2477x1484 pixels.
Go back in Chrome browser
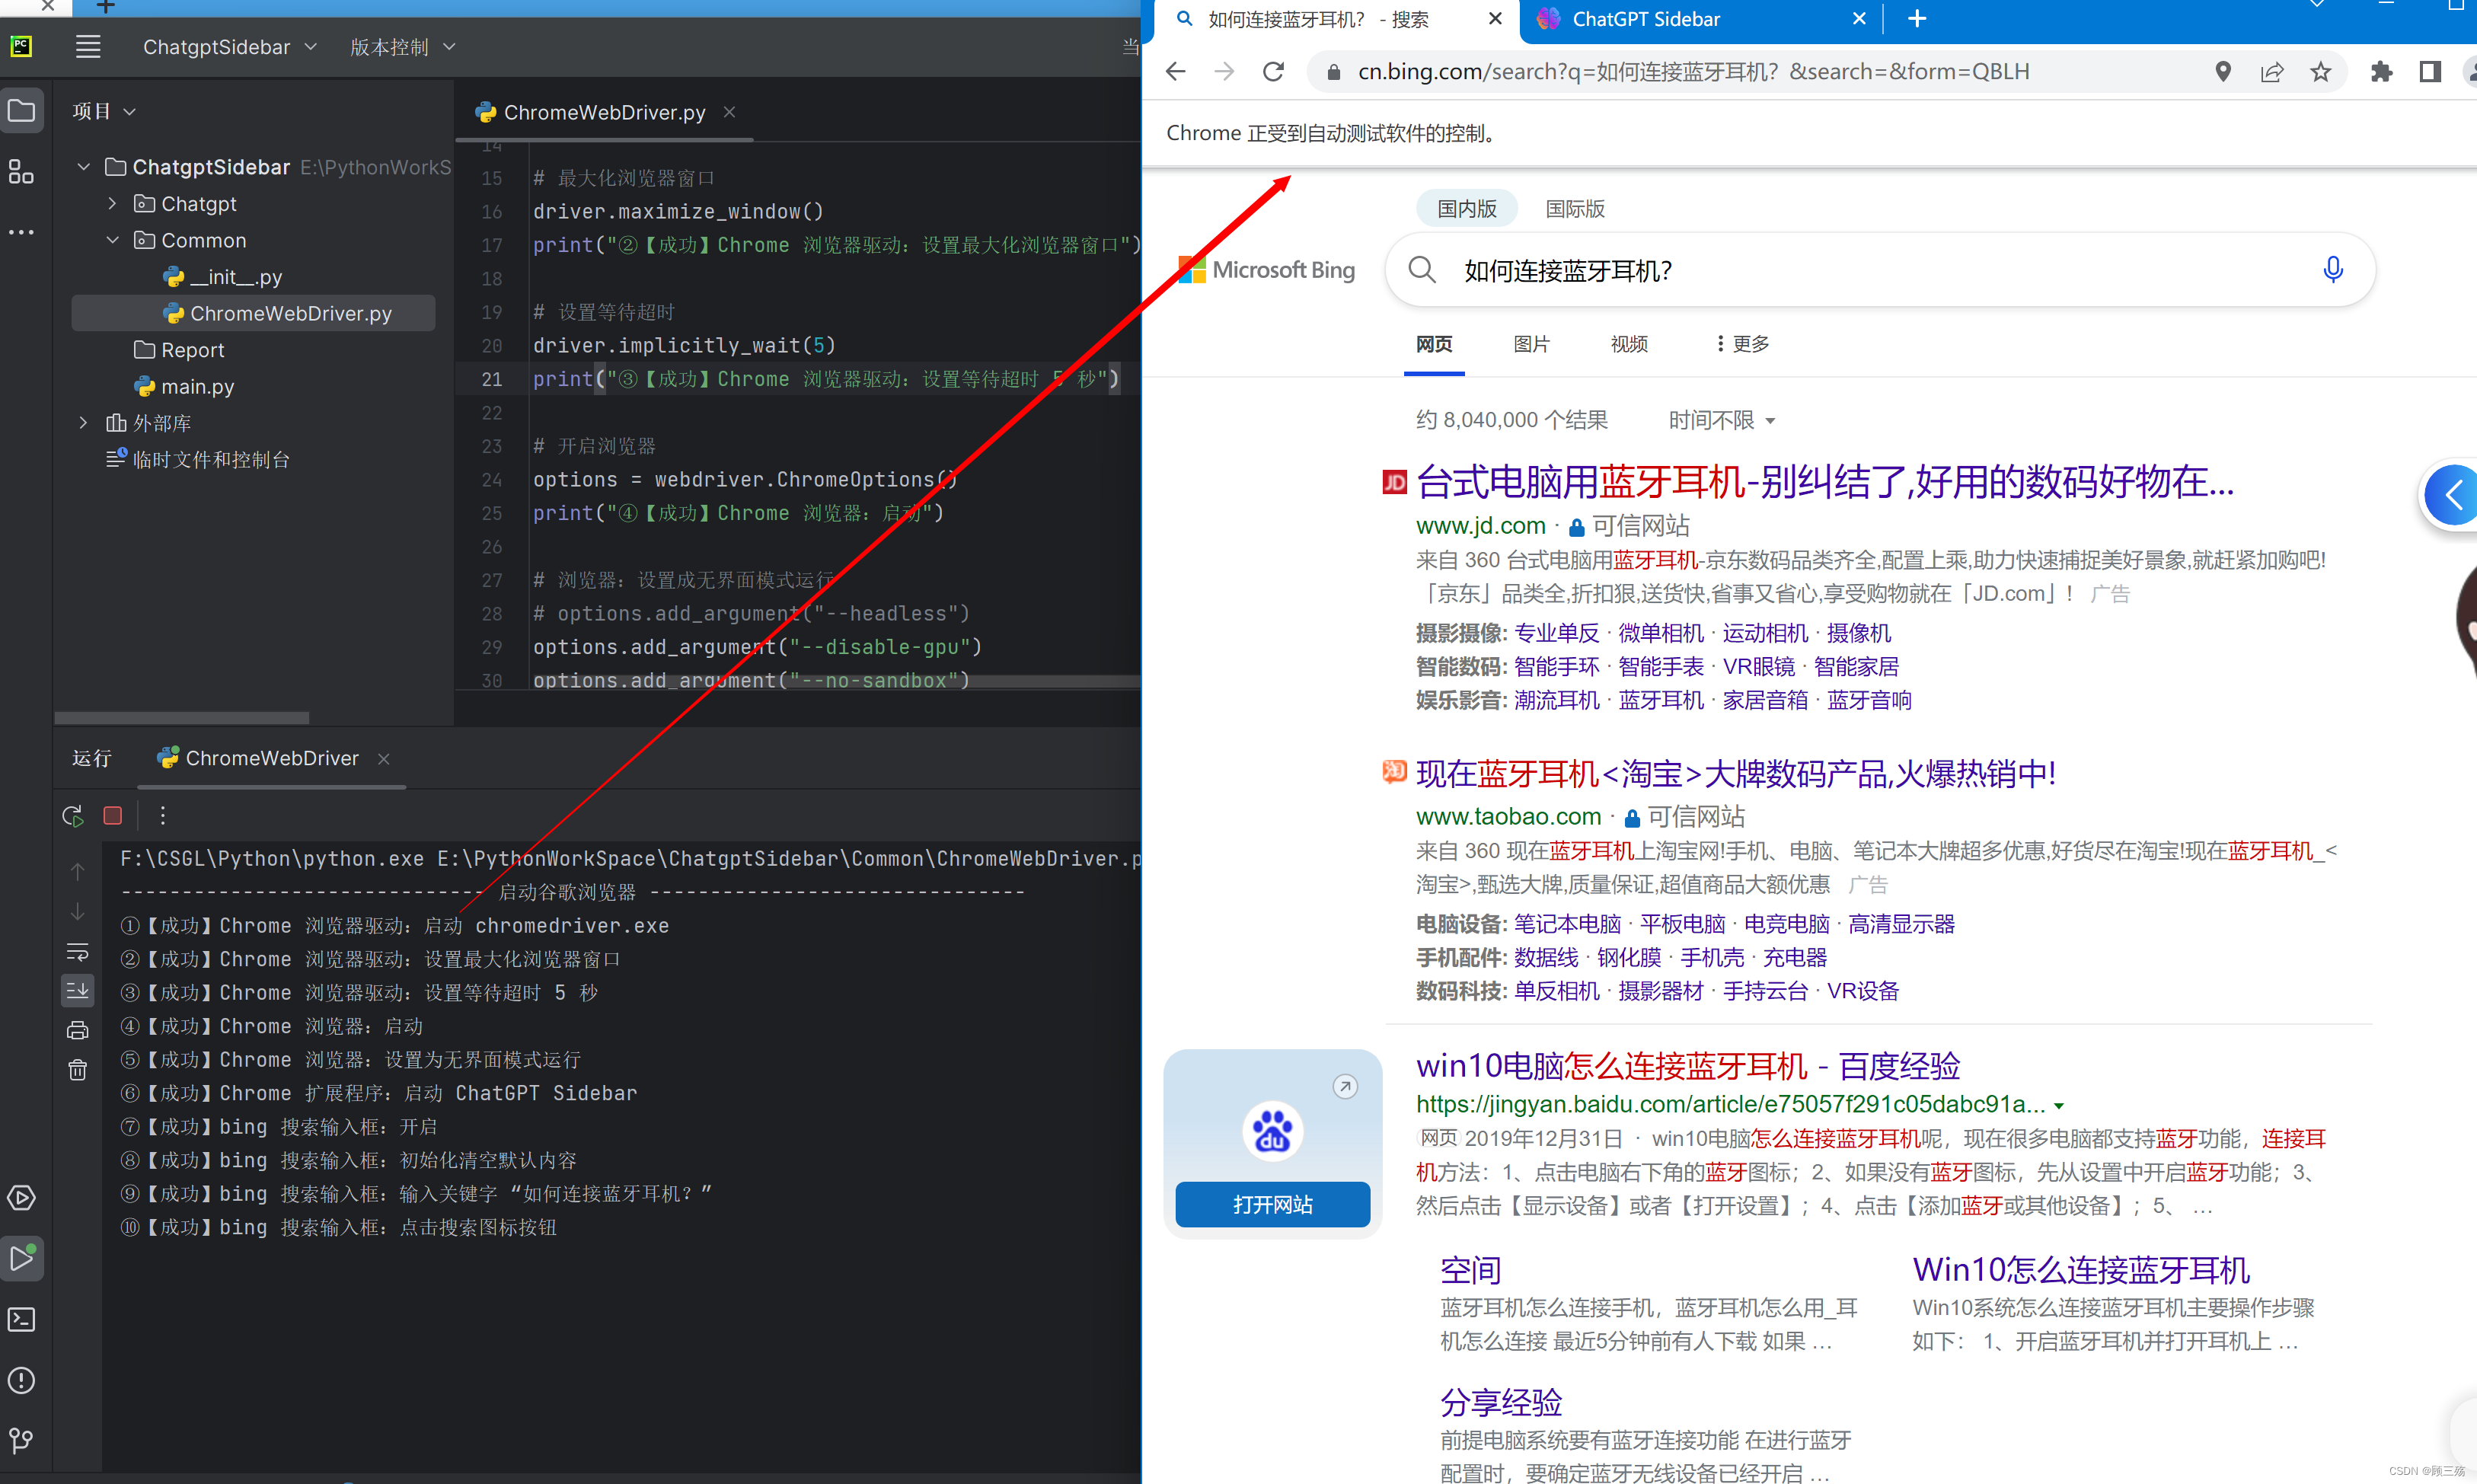tap(1176, 72)
